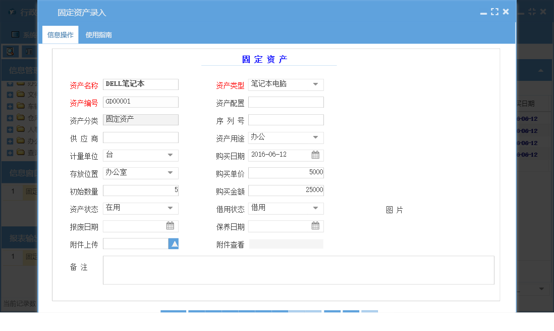The height and width of the screenshot is (331, 554).
Task: Open the 购买日期 calendar picker
Action: pyautogui.click(x=316, y=155)
